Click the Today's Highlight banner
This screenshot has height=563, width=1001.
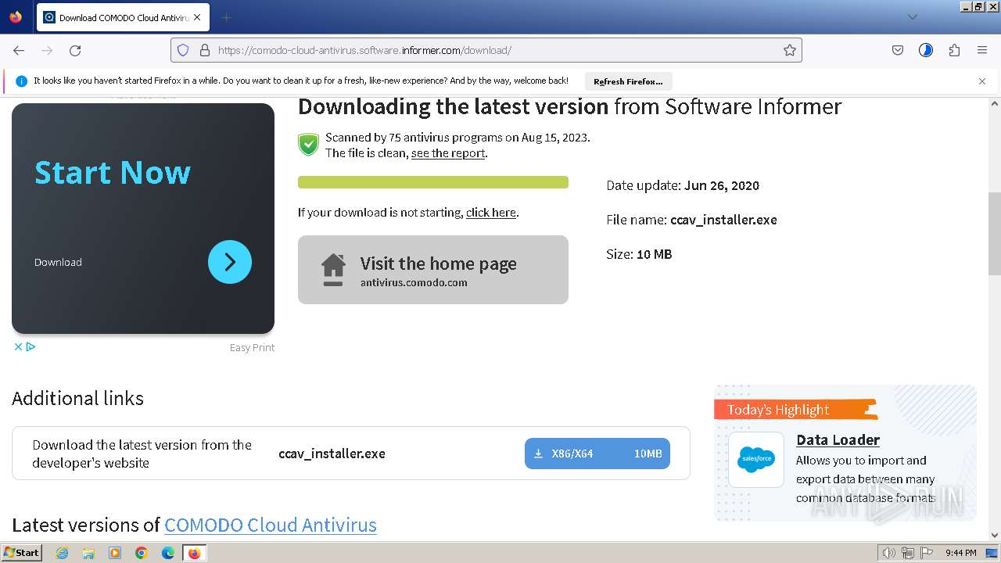(795, 410)
